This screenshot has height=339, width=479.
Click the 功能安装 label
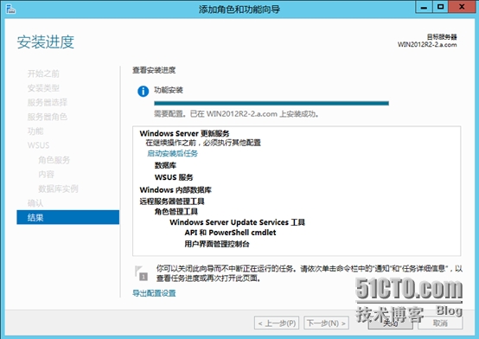tap(169, 90)
